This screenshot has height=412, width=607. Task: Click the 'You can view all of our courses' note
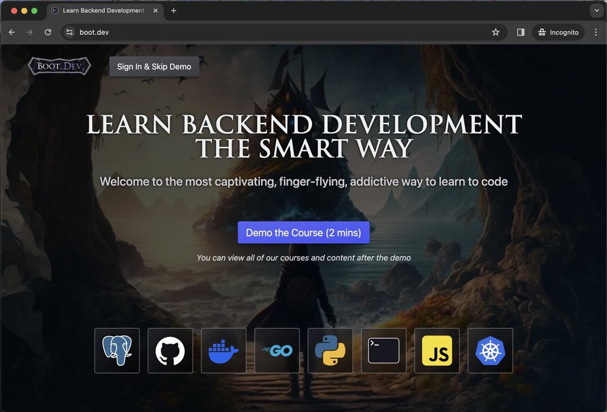(304, 258)
